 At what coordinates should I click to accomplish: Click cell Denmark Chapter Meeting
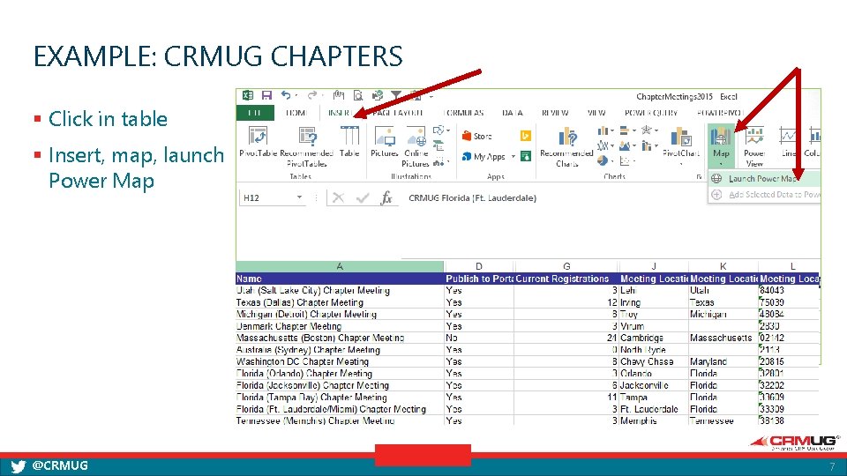340,326
